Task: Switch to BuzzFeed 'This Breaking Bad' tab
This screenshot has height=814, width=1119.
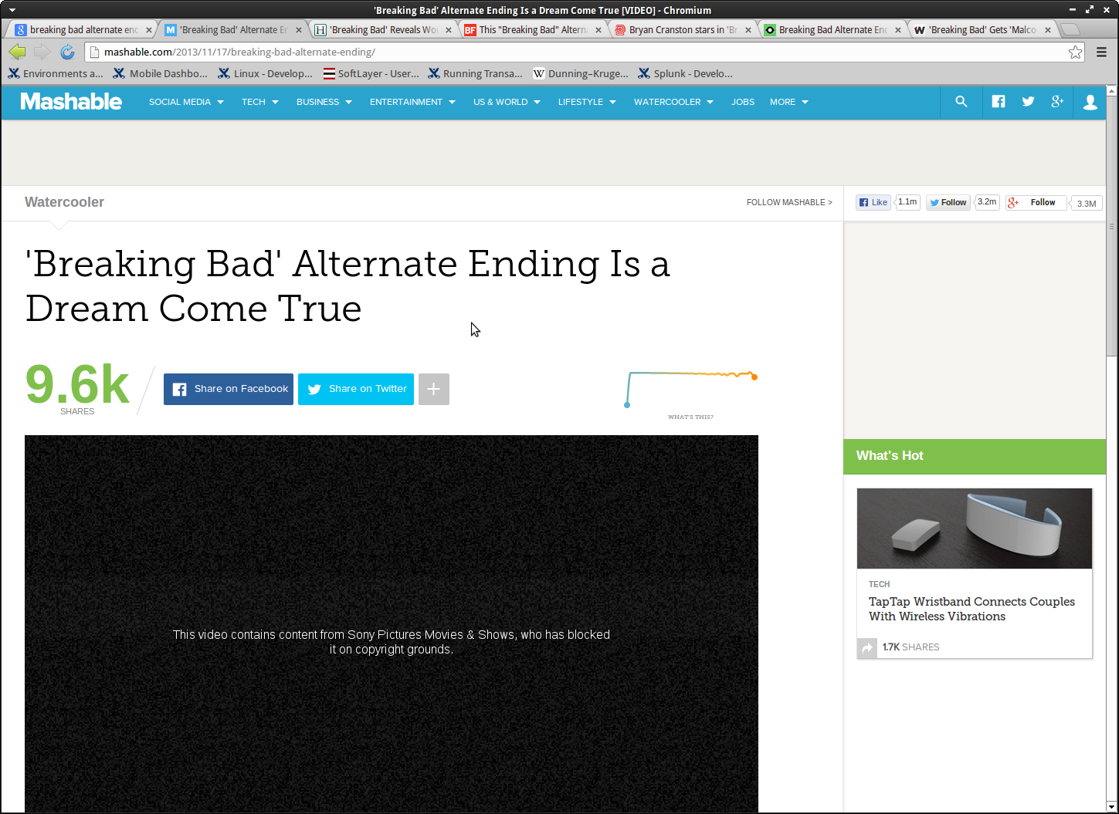Action: (x=533, y=30)
